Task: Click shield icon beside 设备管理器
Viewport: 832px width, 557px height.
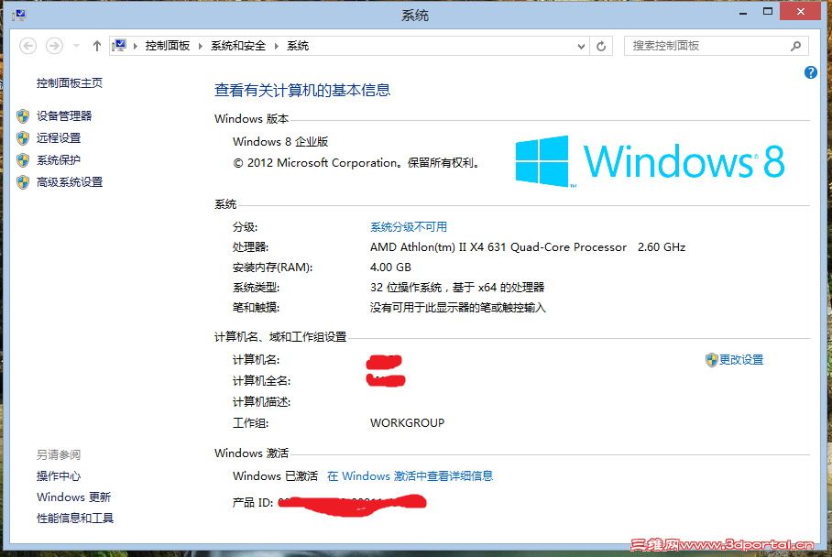Action: (x=23, y=116)
